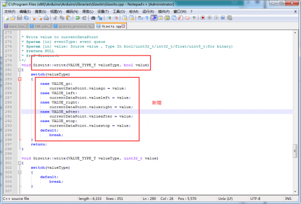Click the Open file folder icon
301x204 pixels.
pos(13,18)
